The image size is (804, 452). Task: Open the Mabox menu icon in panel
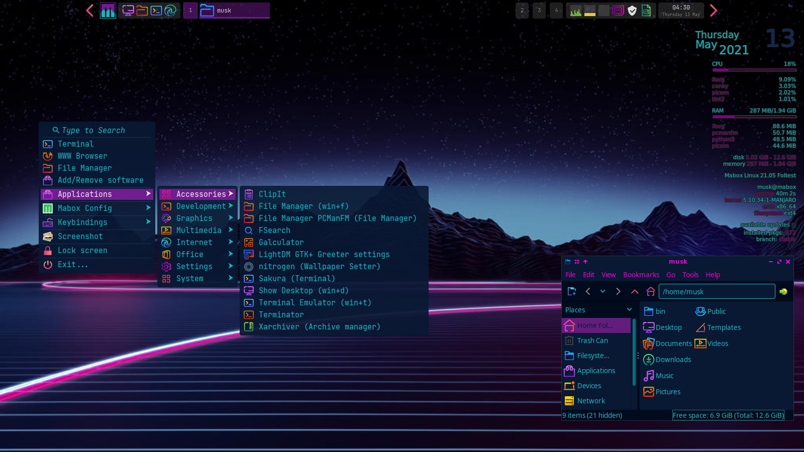coord(108,11)
